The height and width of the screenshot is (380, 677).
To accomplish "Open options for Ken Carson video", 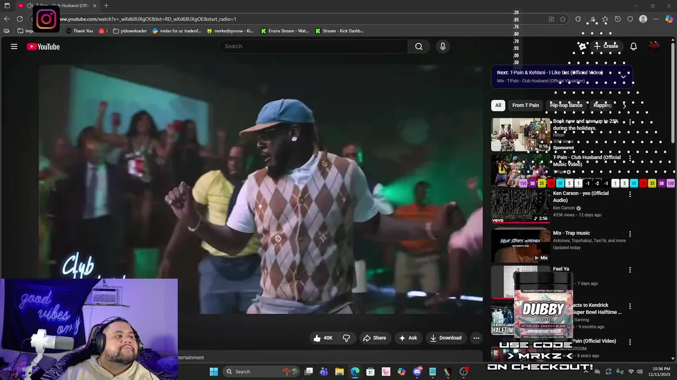I will tap(629, 194).
